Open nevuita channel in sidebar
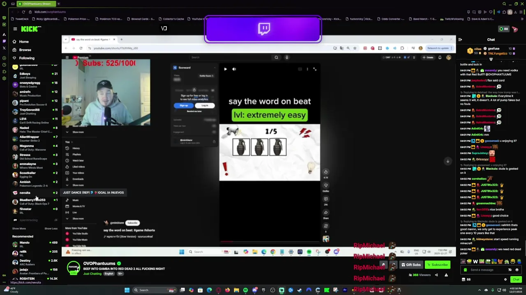Screen dimensions: 526x295 [35, 193]
